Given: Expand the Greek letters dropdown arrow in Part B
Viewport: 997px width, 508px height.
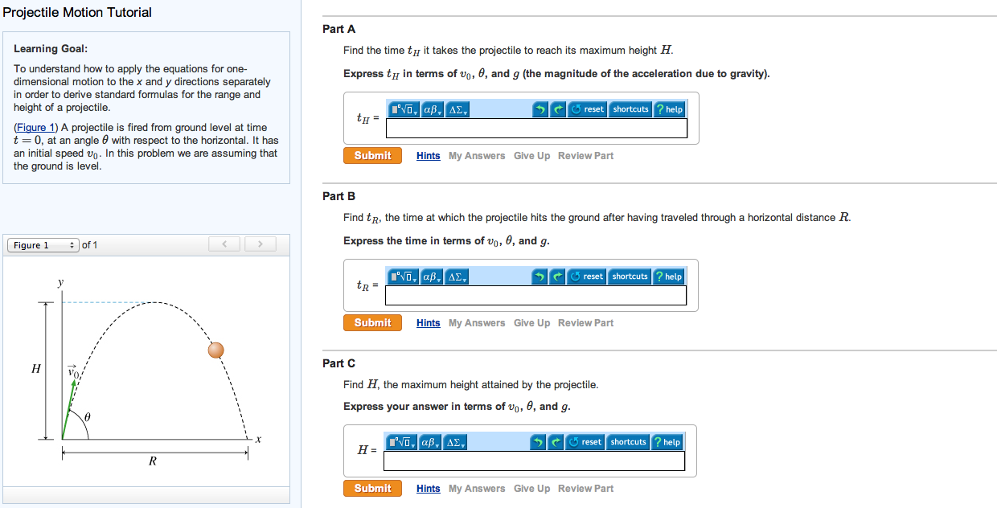Looking at the screenshot, I should pos(440,280).
